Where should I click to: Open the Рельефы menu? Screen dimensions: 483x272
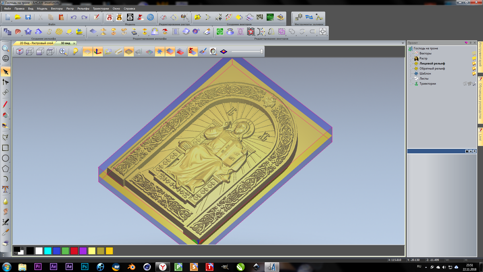click(83, 8)
